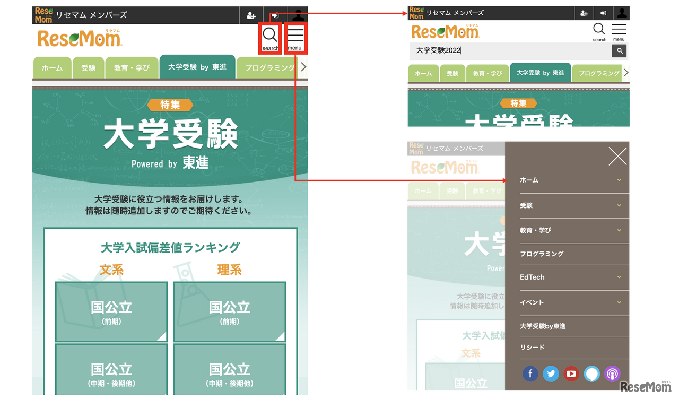The height and width of the screenshot is (399, 679).
Task: Expand the EdTech chevron in the slide-out menu
Action: 619,277
